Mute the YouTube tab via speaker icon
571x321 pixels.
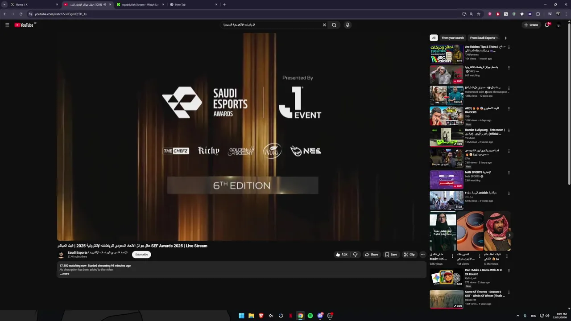coord(105,4)
